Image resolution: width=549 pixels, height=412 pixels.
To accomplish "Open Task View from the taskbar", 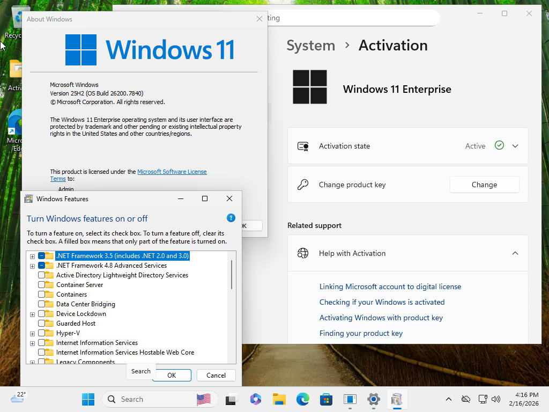I will pos(231,399).
